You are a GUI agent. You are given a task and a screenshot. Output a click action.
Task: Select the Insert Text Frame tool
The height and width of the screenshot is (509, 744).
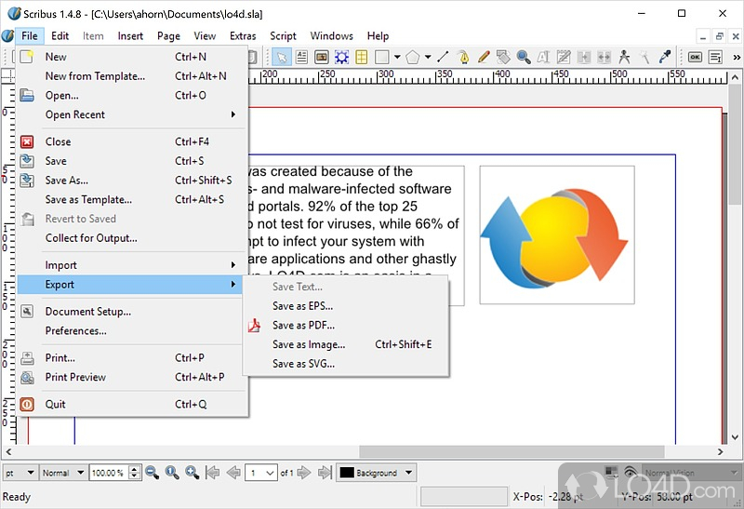coord(301,57)
